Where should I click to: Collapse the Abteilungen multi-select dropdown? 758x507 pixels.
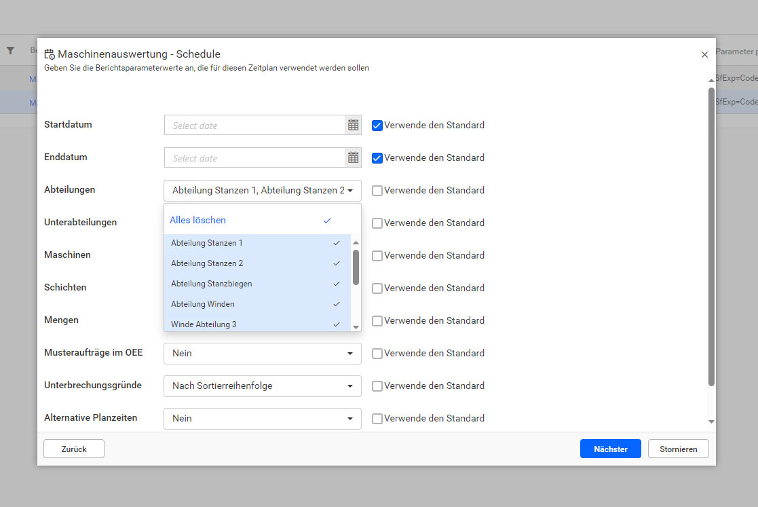click(349, 191)
